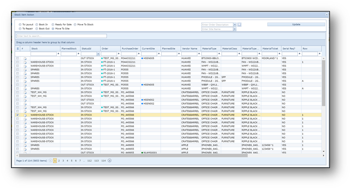Go to page 7
The height and width of the screenshot is (190, 352).
(x=80, y=161)
